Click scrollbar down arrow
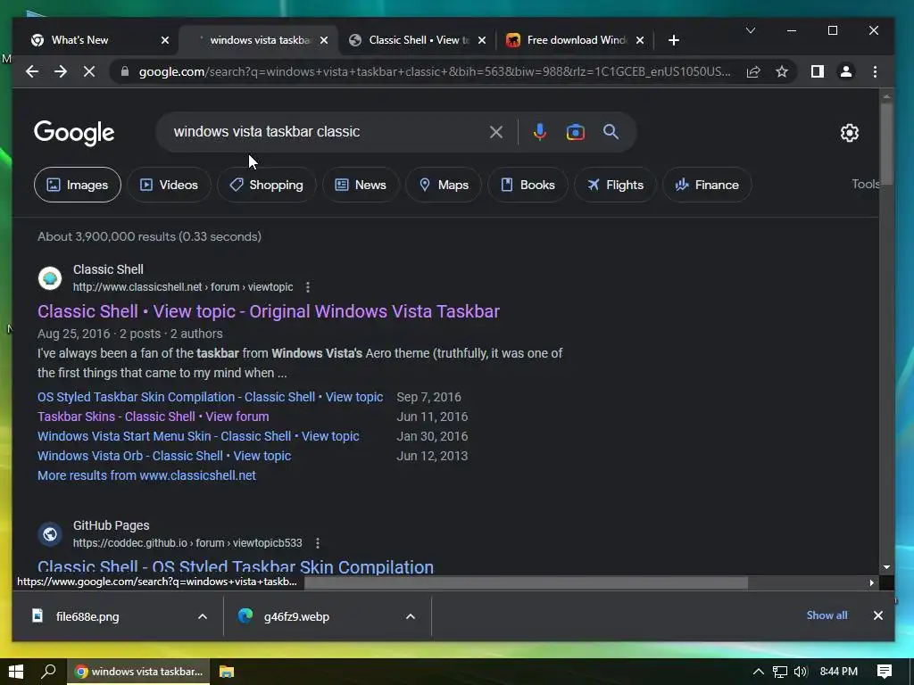This screenshot has height=685, width=914. [x=886, y=566]
